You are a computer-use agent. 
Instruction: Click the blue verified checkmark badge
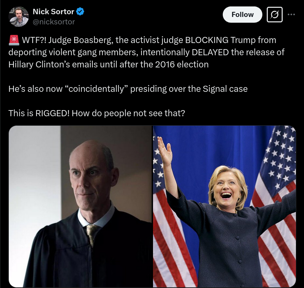point(80,12)
